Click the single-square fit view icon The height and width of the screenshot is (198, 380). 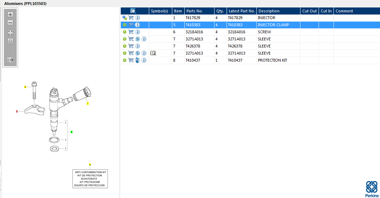click(10, 41)
